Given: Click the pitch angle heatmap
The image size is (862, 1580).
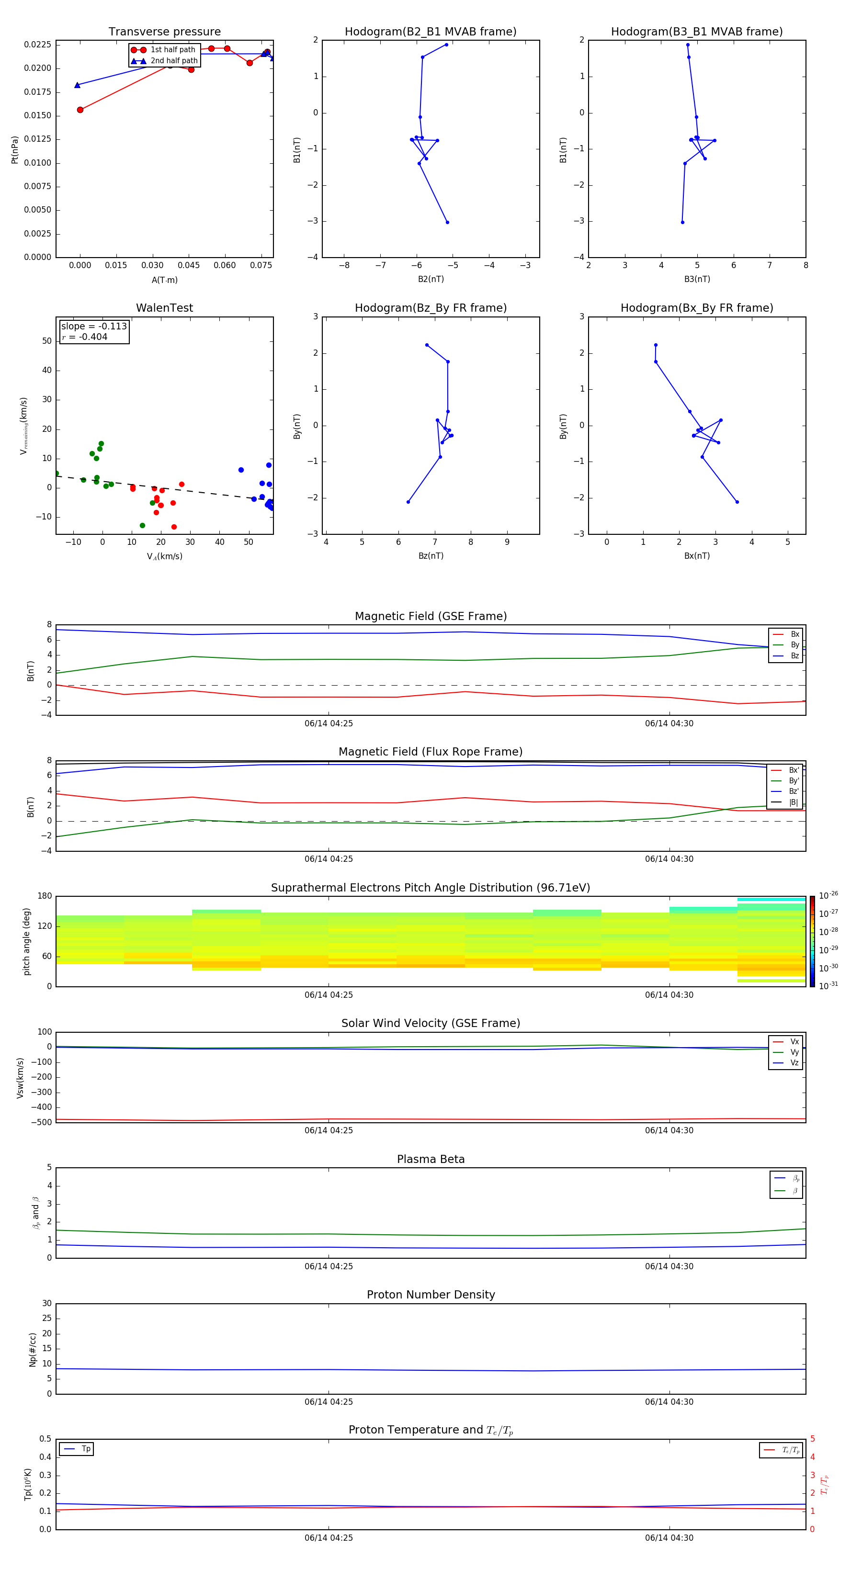Looking at the screenshot, I should click(x=431, y=941).
